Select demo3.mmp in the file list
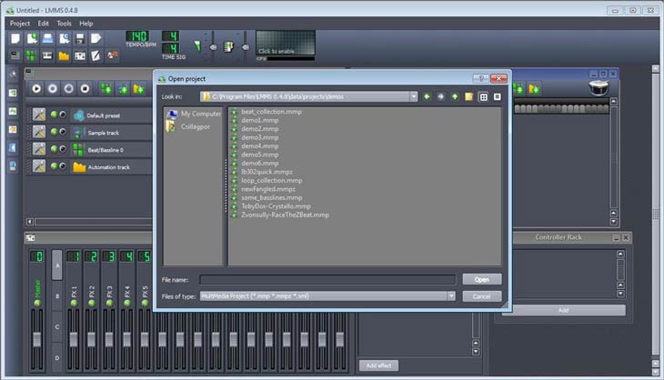The width and height of the screenshot is (664, 380). (259, 137)
